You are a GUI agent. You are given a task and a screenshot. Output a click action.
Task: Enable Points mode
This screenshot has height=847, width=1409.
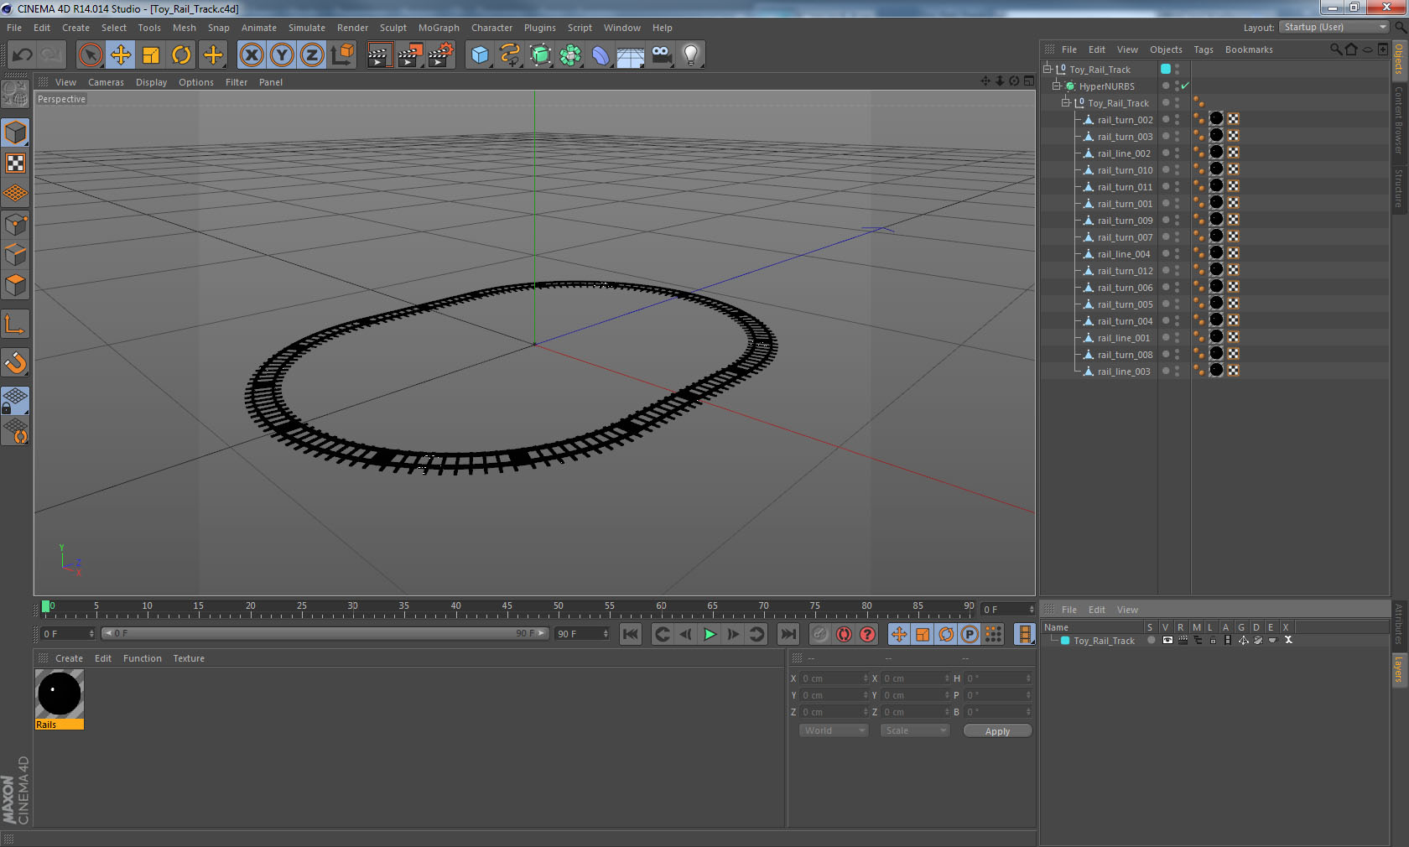pyautogui.click(x=15, y=225)
